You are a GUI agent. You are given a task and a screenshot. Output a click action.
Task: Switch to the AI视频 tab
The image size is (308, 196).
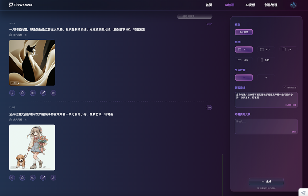250,5
